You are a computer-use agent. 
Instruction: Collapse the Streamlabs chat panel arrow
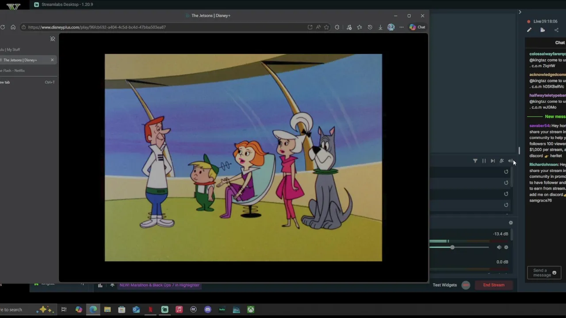[520, 12]
